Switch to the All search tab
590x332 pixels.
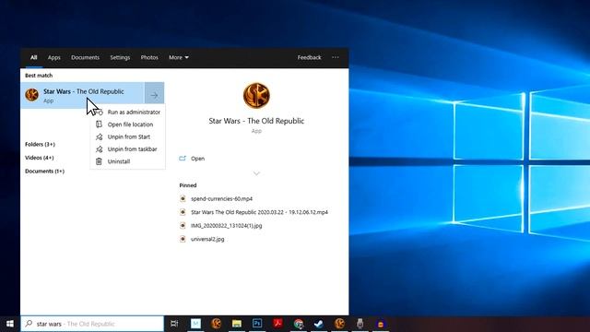pyautogui.click(x=33, y=57)
